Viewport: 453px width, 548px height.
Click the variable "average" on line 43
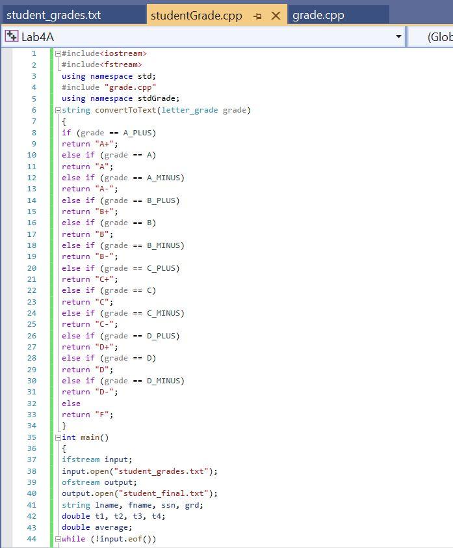click(x=111, y=527)
